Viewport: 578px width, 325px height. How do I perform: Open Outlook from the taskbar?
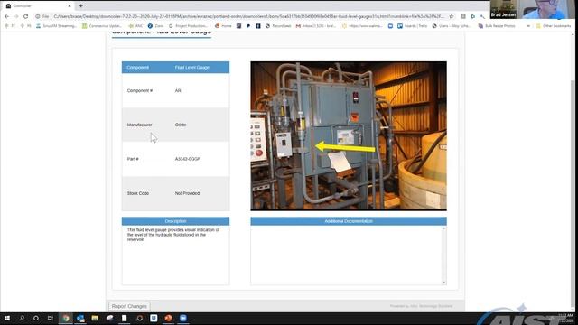point(80,318)
